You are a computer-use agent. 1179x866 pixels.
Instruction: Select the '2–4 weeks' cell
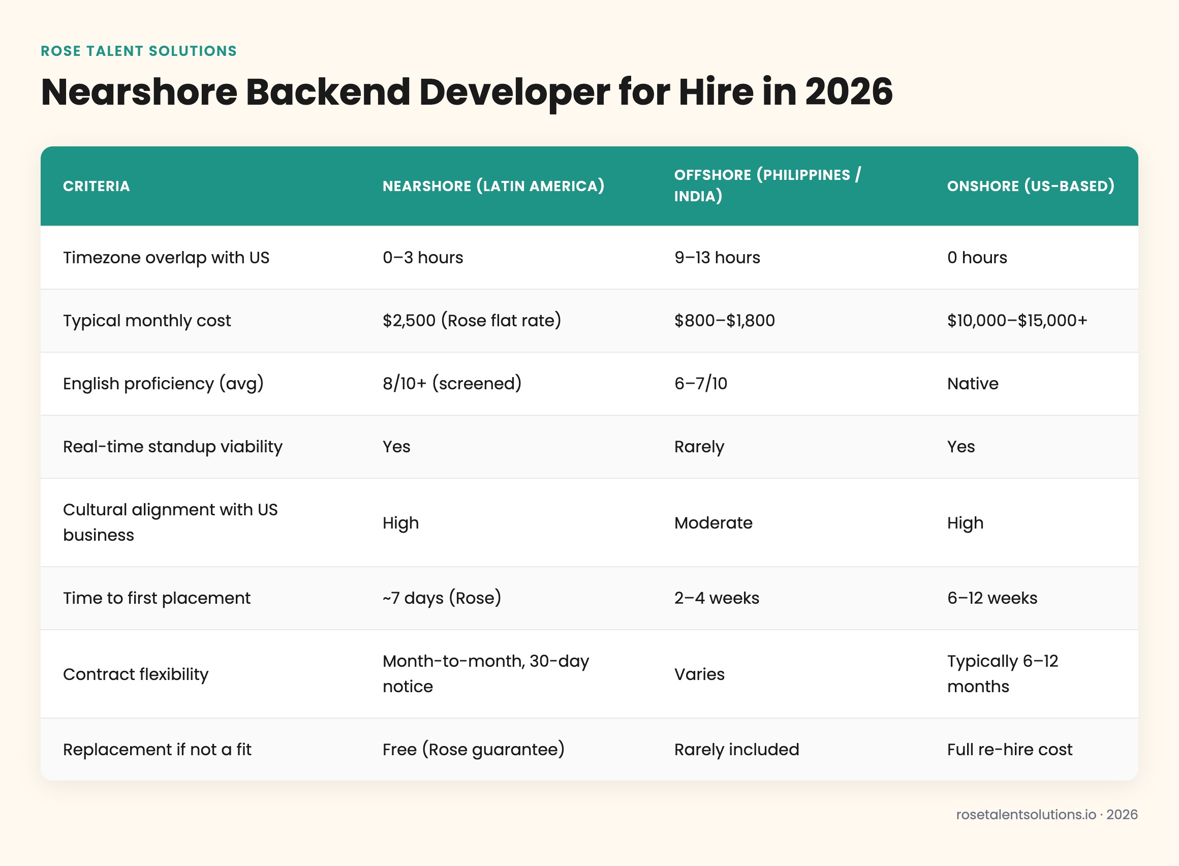coord(716,598)
